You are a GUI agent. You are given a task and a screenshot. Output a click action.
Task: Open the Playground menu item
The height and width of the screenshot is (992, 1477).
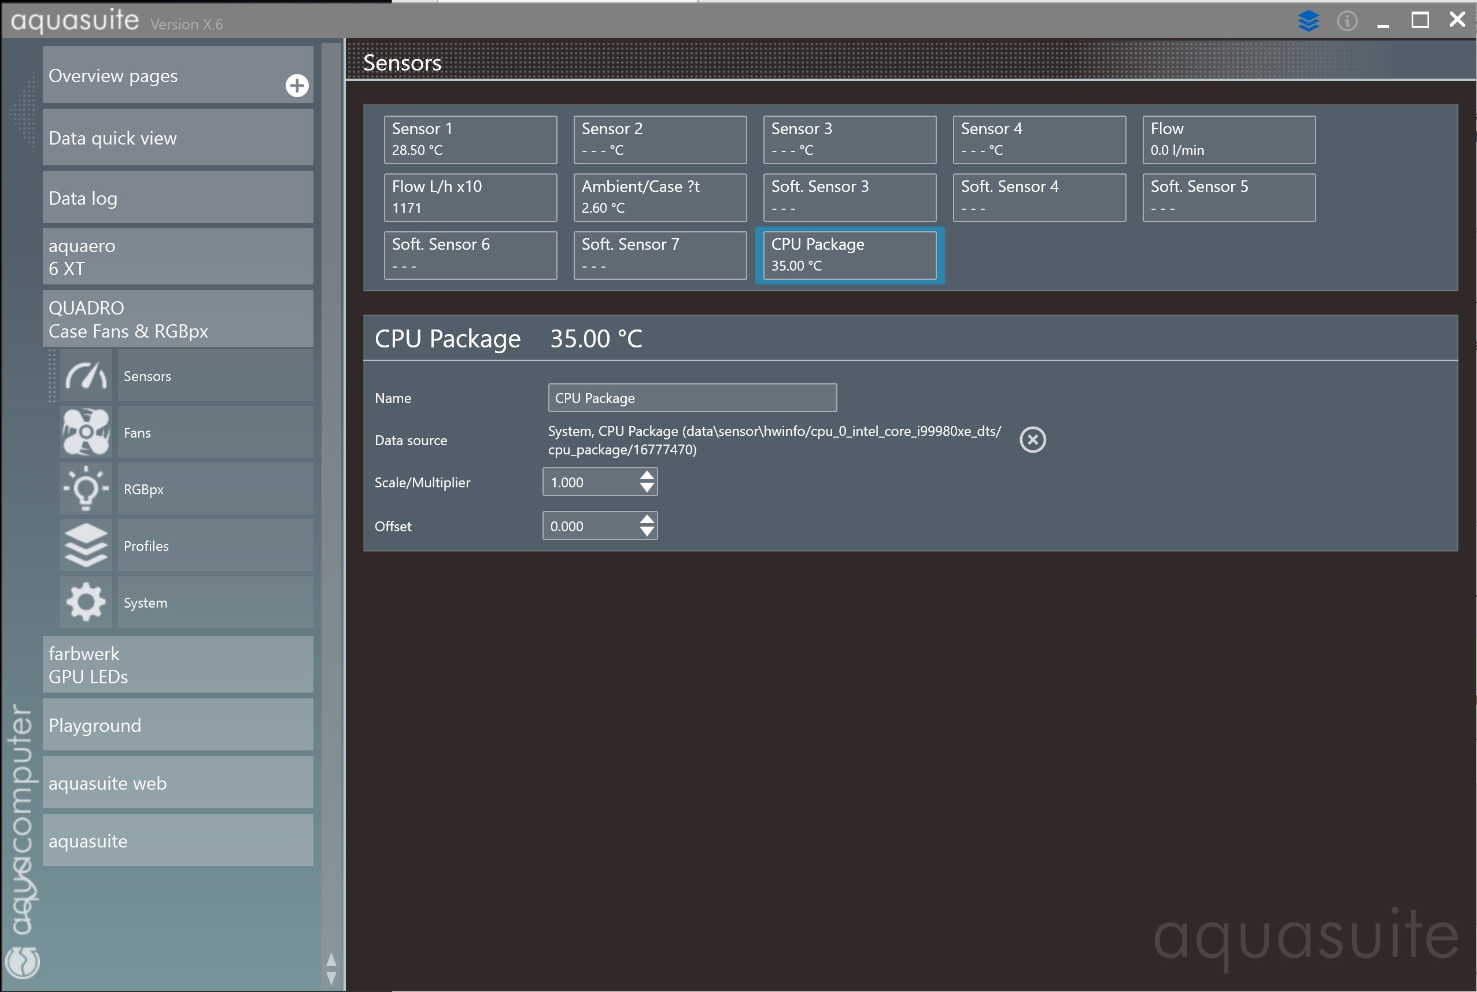tap(177, 725)
